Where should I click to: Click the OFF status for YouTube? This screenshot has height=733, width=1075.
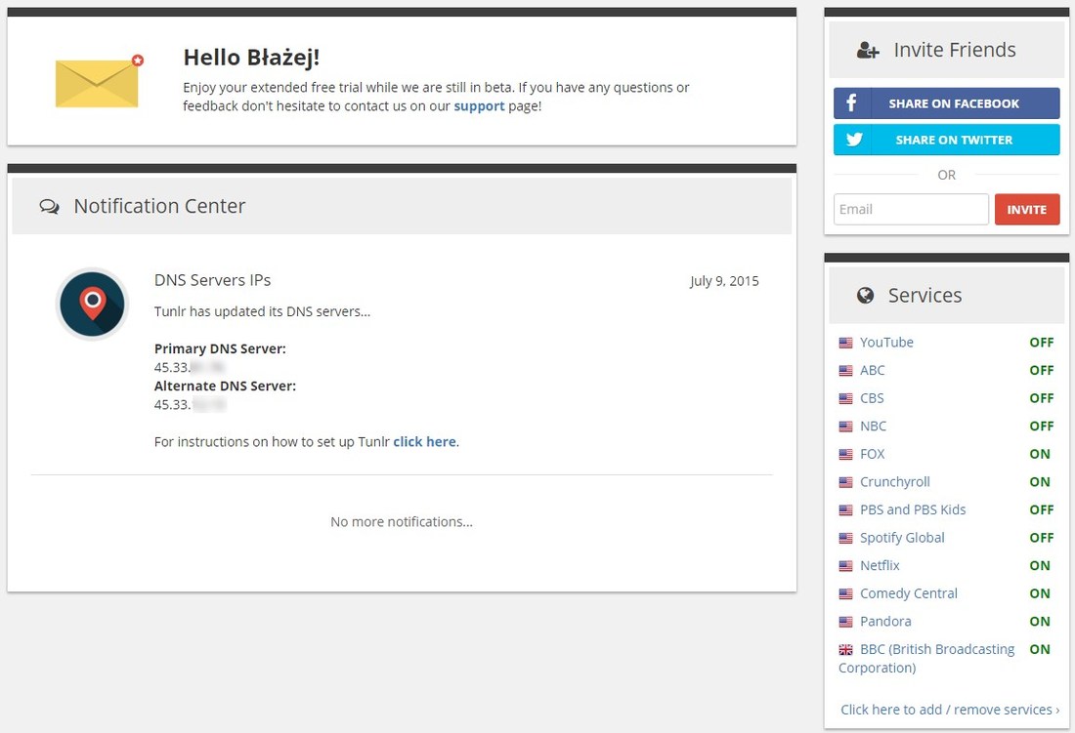[x=1042, y=343]
